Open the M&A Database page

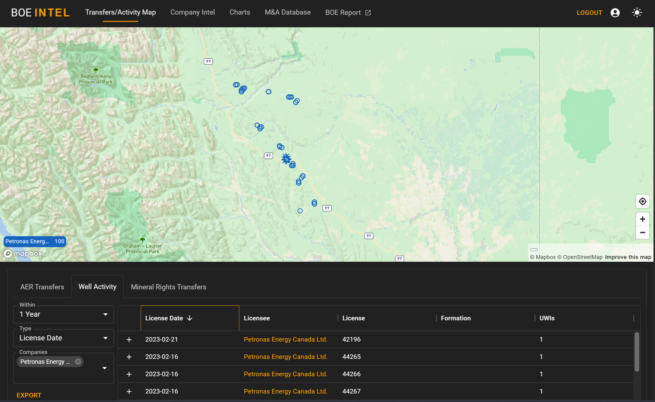point(288,12)
